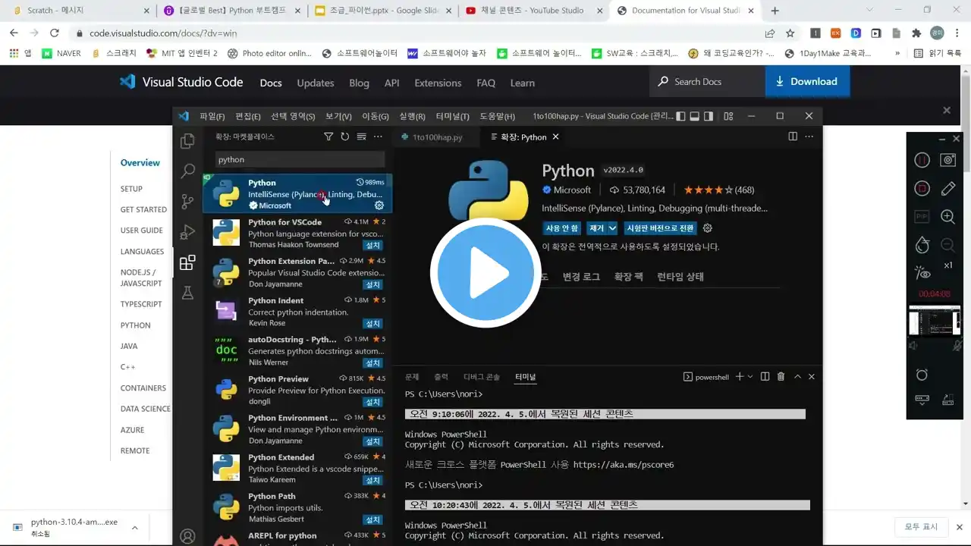971x546 pixels.
Task: Click the recorder water drop icon
Action: (x=922, y=245)
